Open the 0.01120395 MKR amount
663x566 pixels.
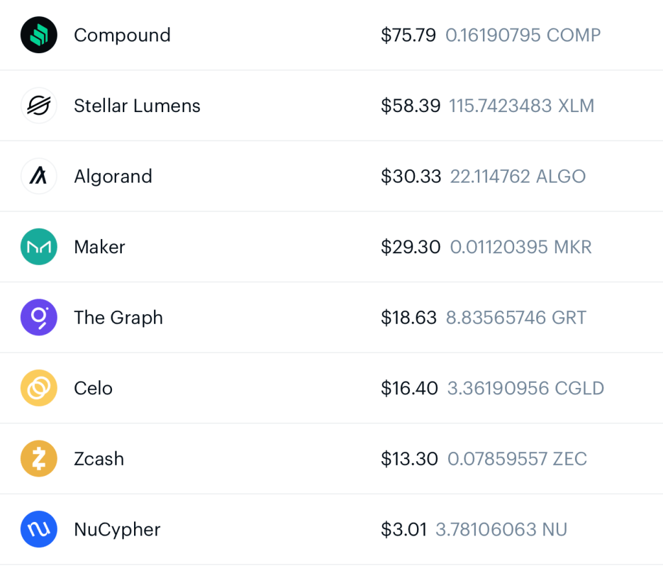521,247
